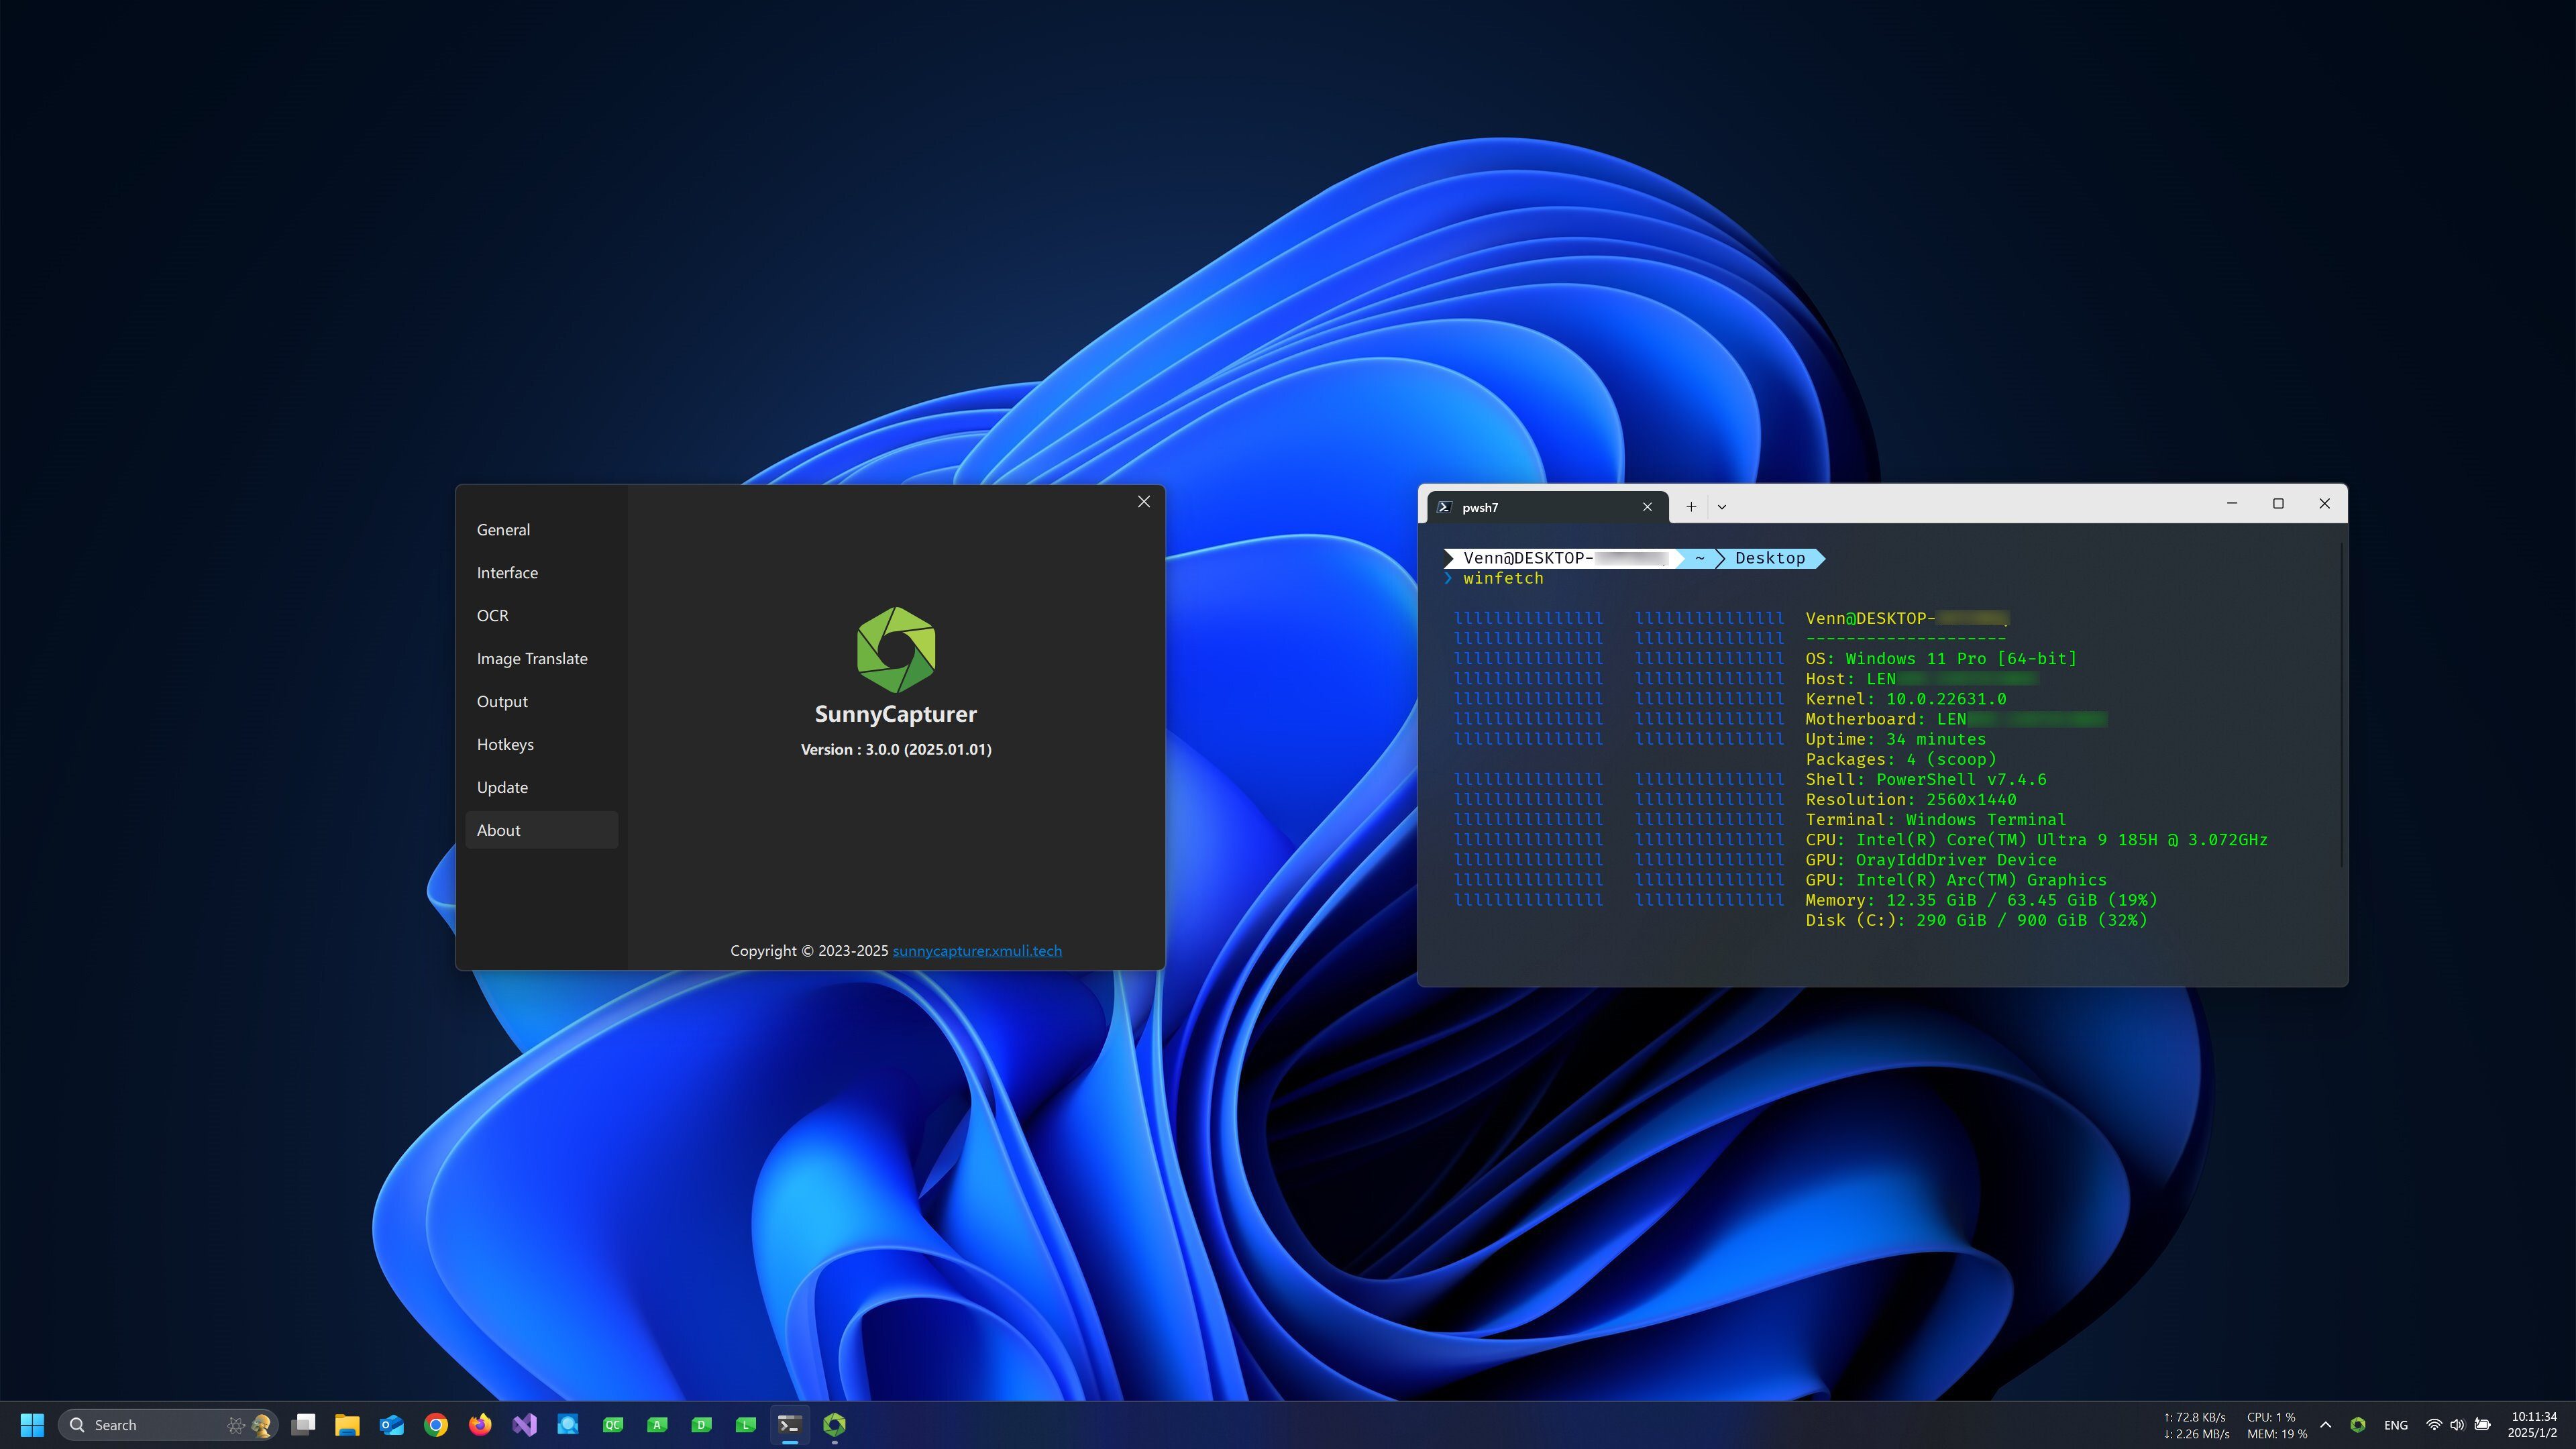Viewport: 2576px width, 1449px height.
Task: Launch Outlook from the taskbar
Action: tap(392, 1425)
